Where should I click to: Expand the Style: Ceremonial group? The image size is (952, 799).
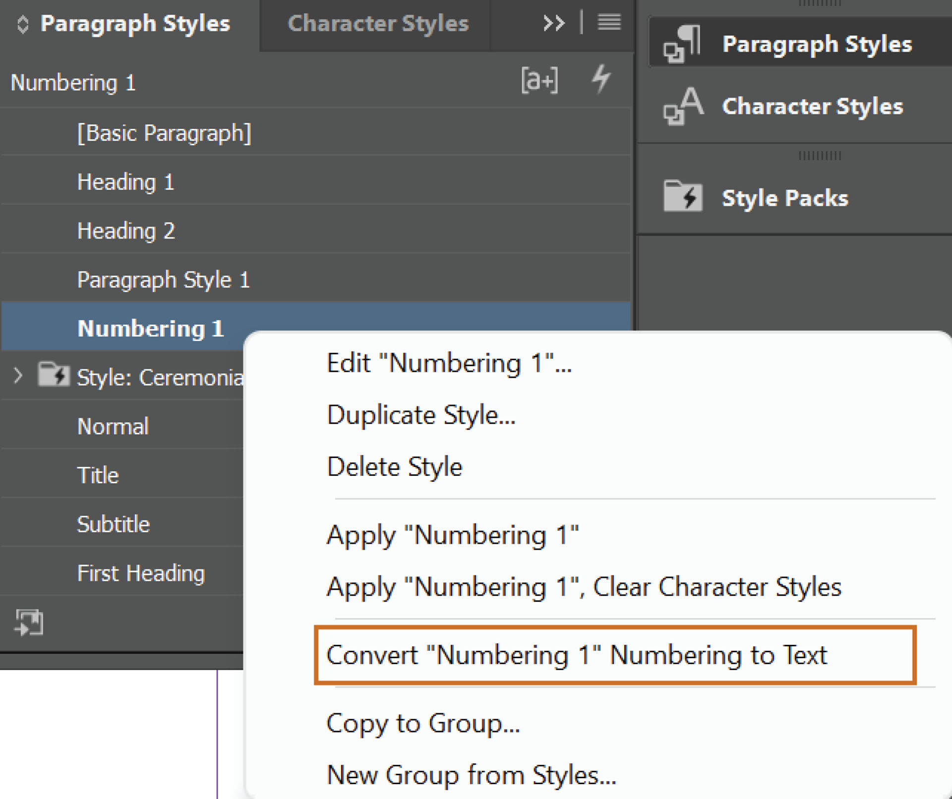tap(18, 376)
